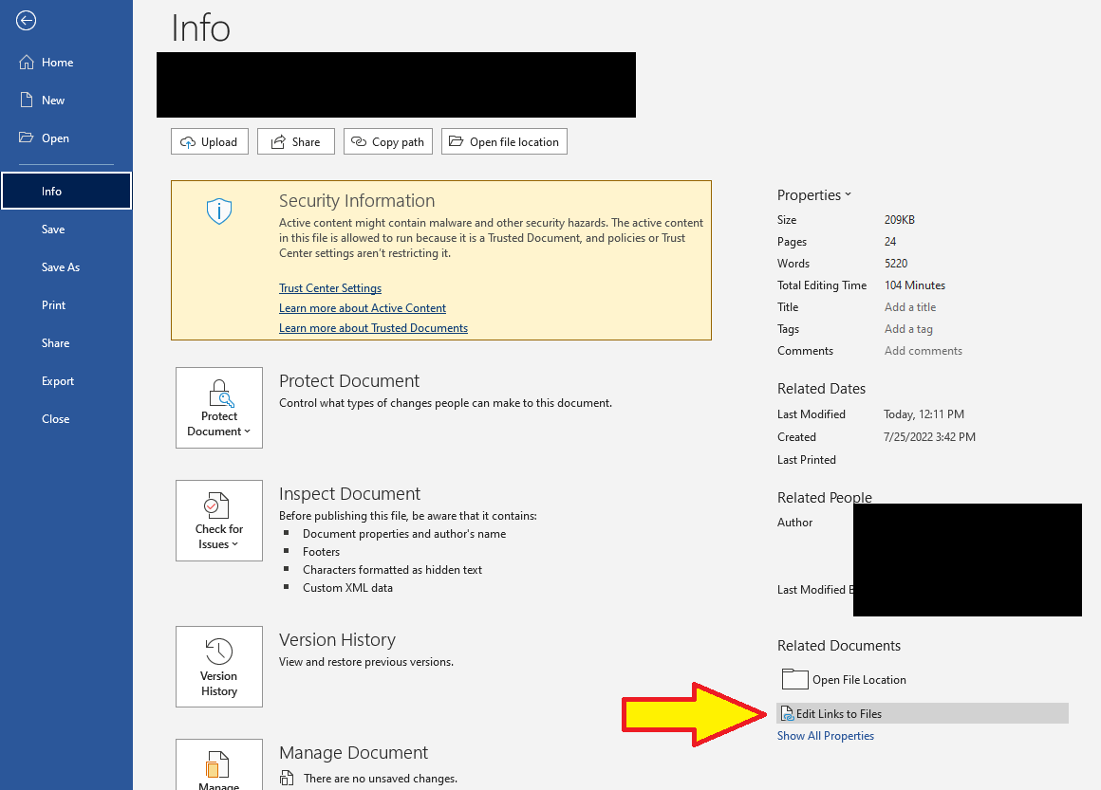Viewport: 1101px width, 790px height.
Task: Click the Share button near the top
Action: pos(295,140)
